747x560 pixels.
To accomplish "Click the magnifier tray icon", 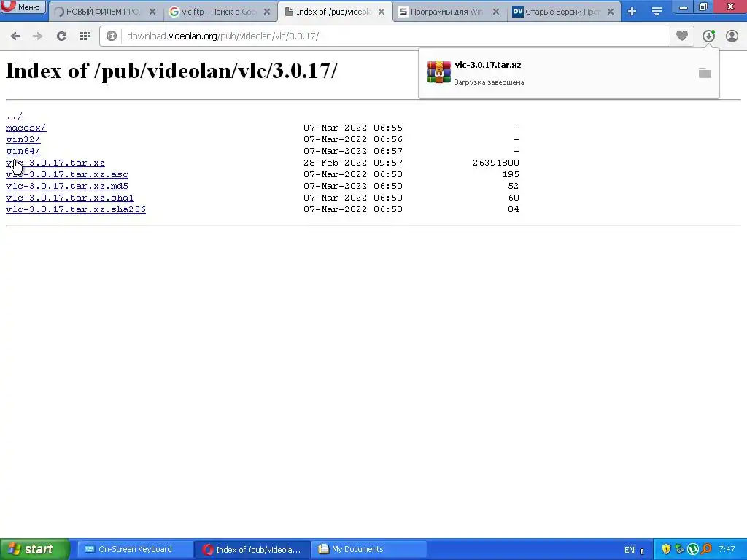I will click(706, 549).
